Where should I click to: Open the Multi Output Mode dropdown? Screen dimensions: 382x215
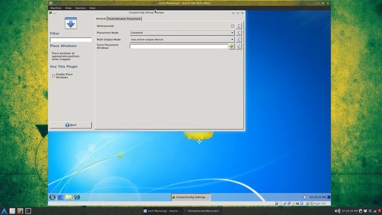click(x=182, y=39)
